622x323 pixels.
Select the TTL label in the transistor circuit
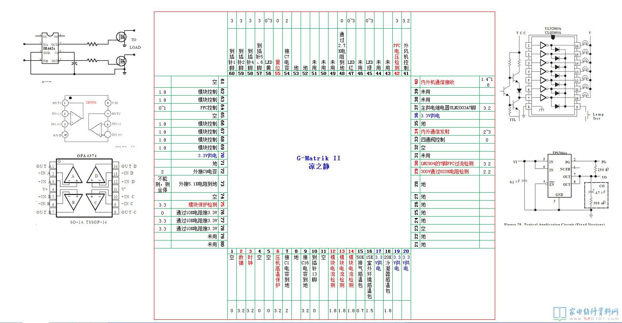coord(513,119)
